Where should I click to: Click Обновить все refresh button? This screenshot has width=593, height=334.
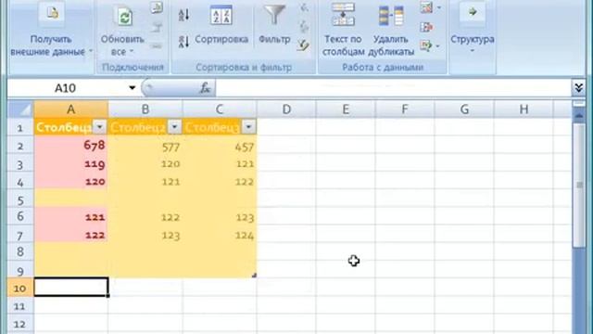[122, 30]
